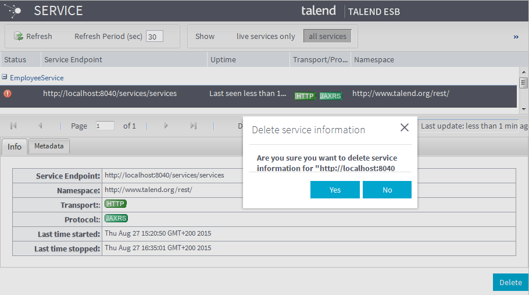Switch to the Info tab
The width and height of the screenshot is (529, 295).
(x=14, y=147)
